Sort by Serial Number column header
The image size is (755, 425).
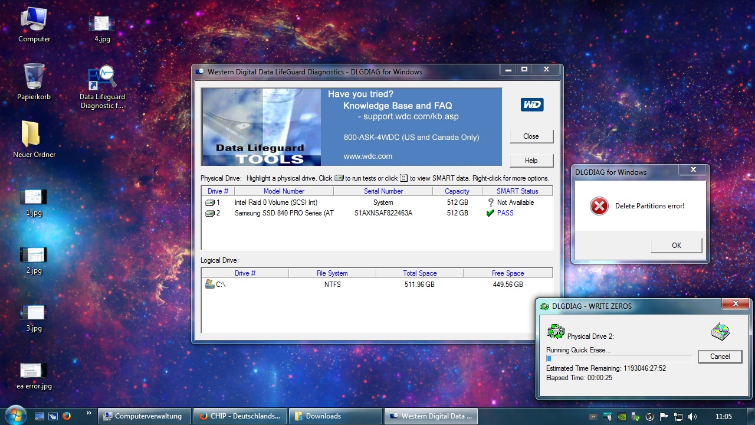383,191
